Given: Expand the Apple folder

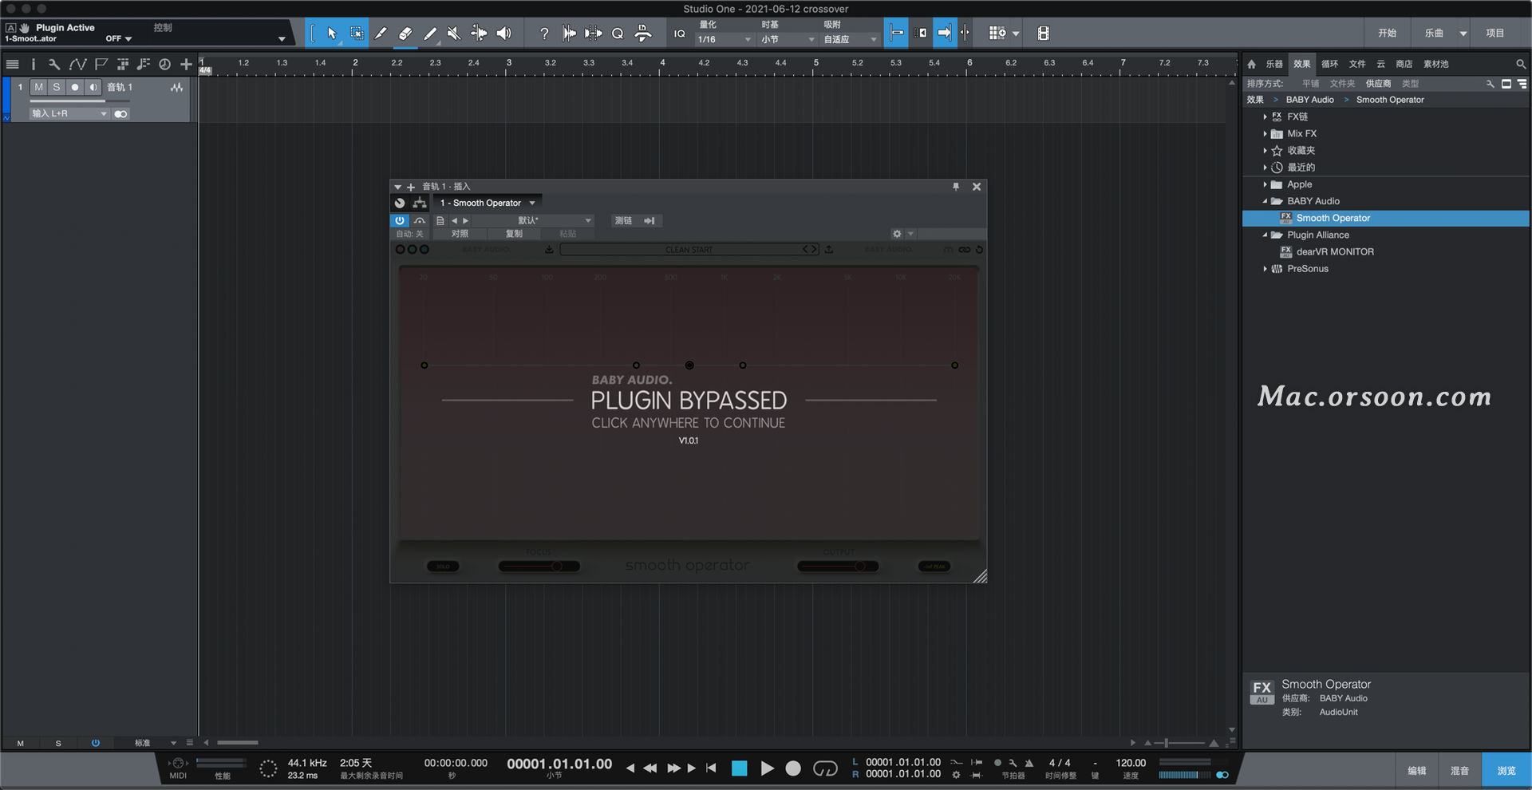Looking at the screenshot, I should [x=1265, y=184].
